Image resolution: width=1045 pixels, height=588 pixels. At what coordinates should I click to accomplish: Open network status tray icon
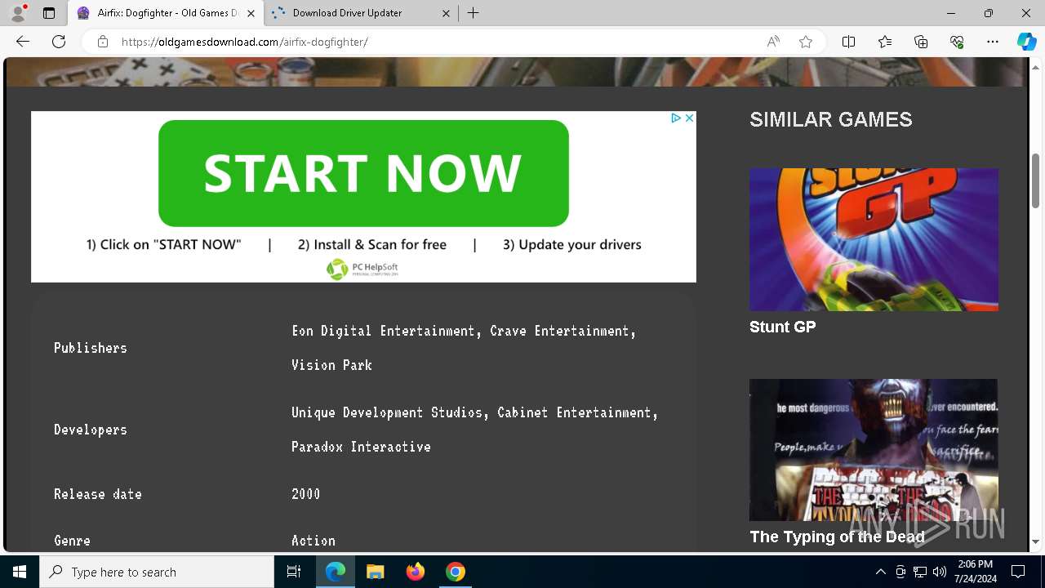click(920, 572)
